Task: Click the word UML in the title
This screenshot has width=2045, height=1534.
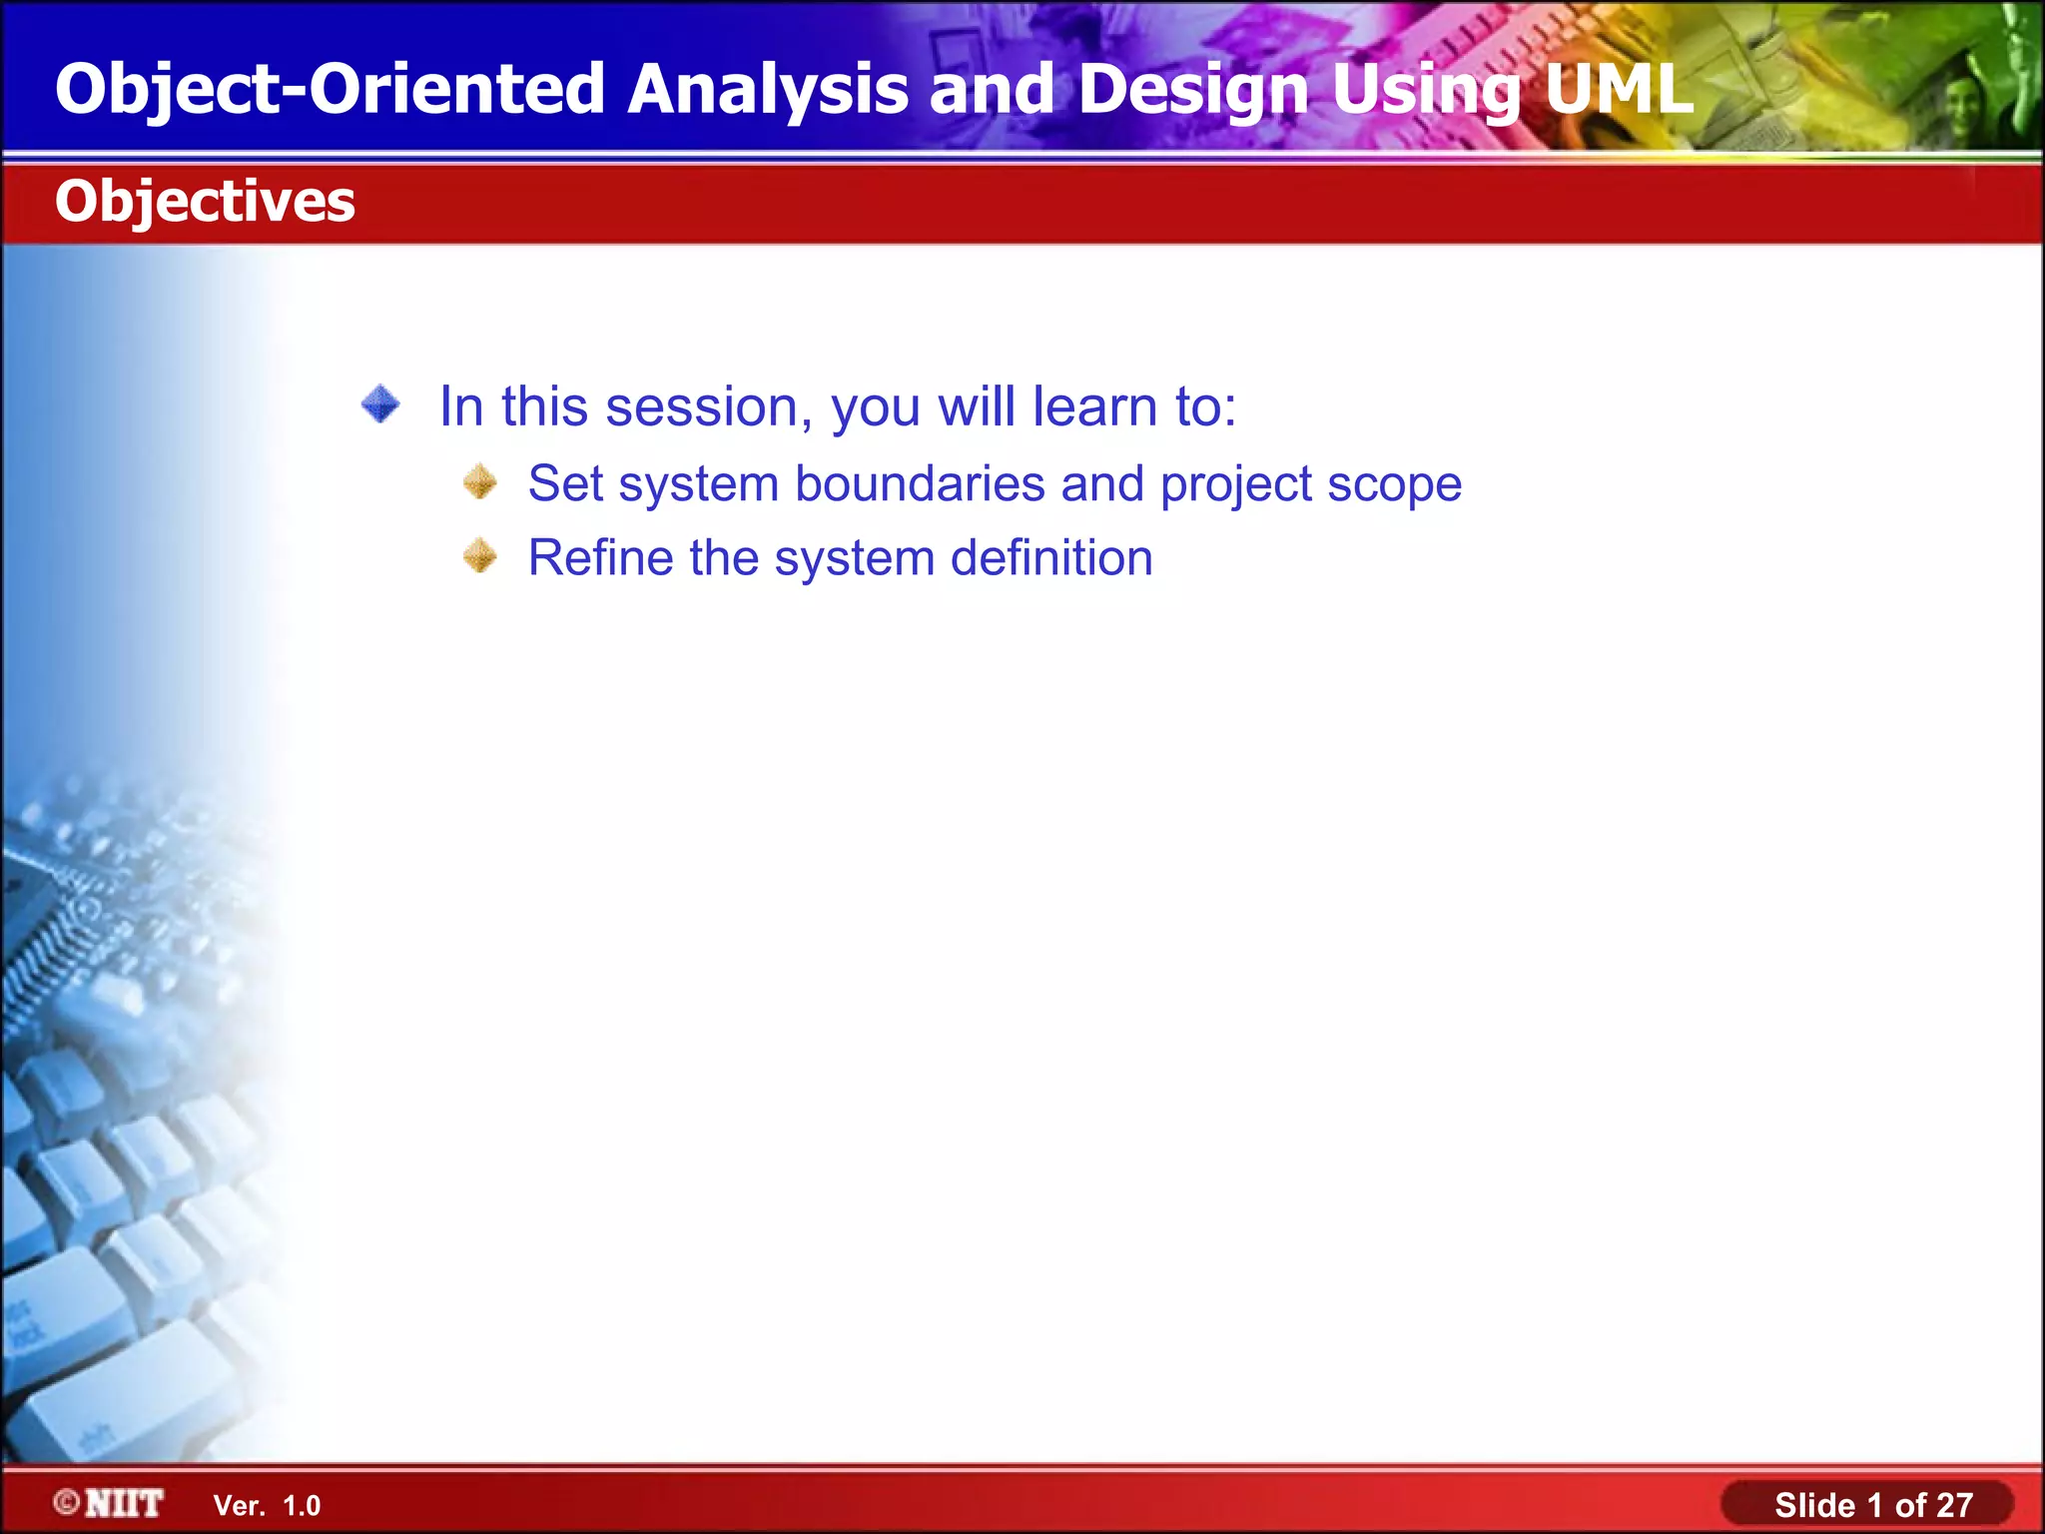Action: [x=1618, y=88]
